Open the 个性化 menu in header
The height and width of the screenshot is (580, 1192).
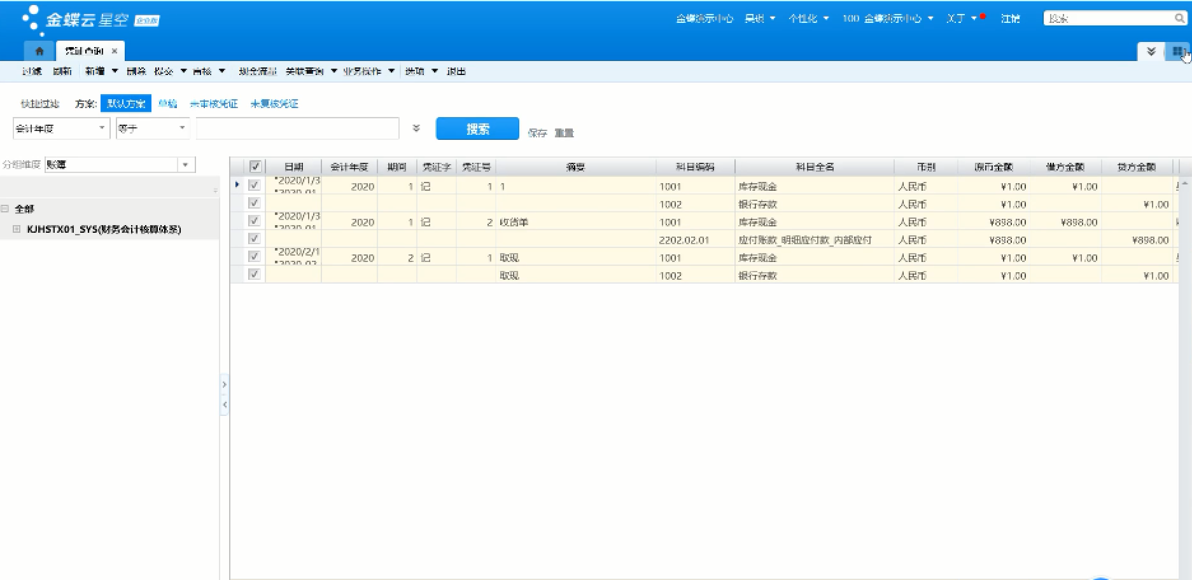point(808,18)
